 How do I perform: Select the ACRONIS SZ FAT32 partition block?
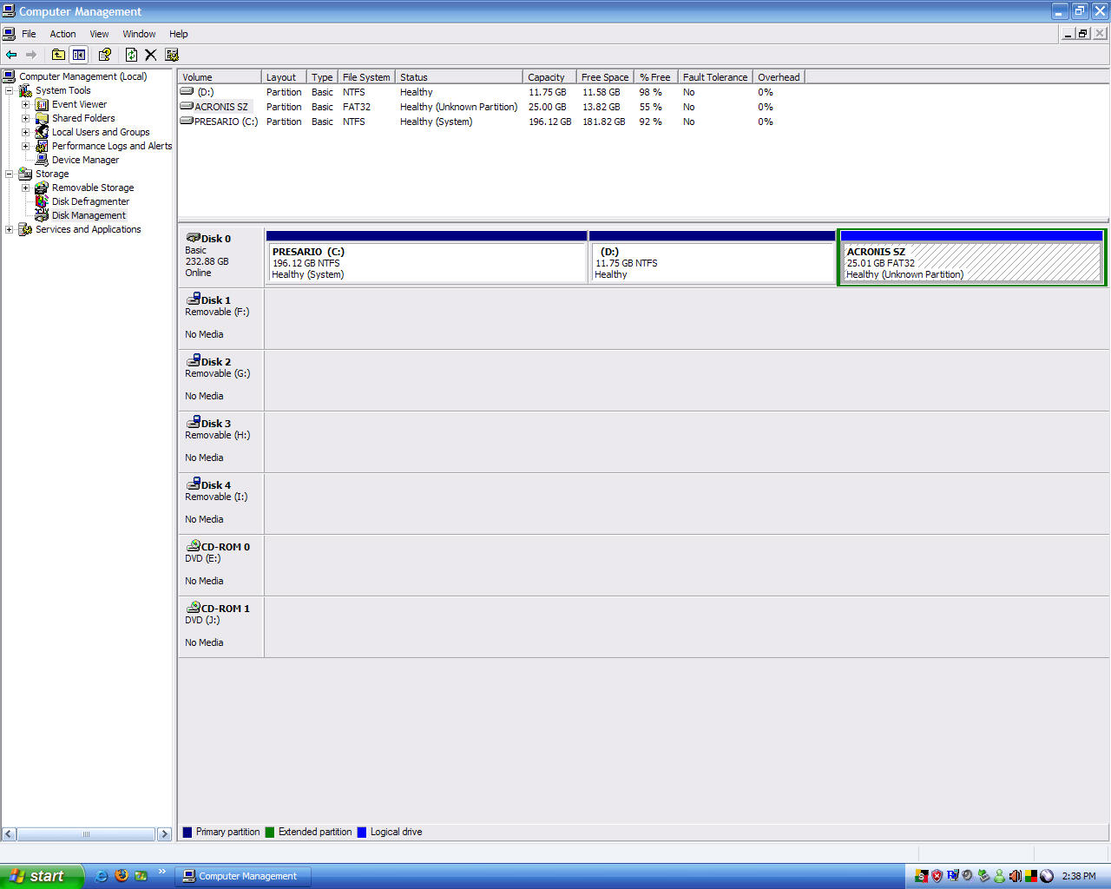click(971, 257)
